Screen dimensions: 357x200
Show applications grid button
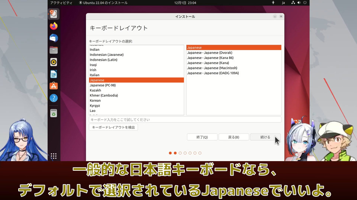(54, 156)
